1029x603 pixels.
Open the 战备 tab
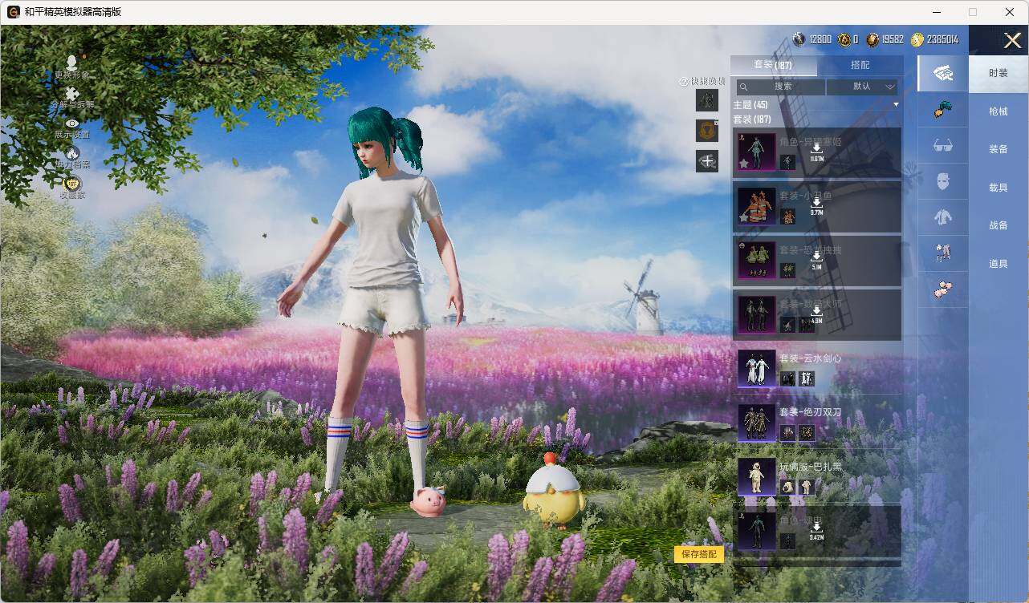pos(998,225)
